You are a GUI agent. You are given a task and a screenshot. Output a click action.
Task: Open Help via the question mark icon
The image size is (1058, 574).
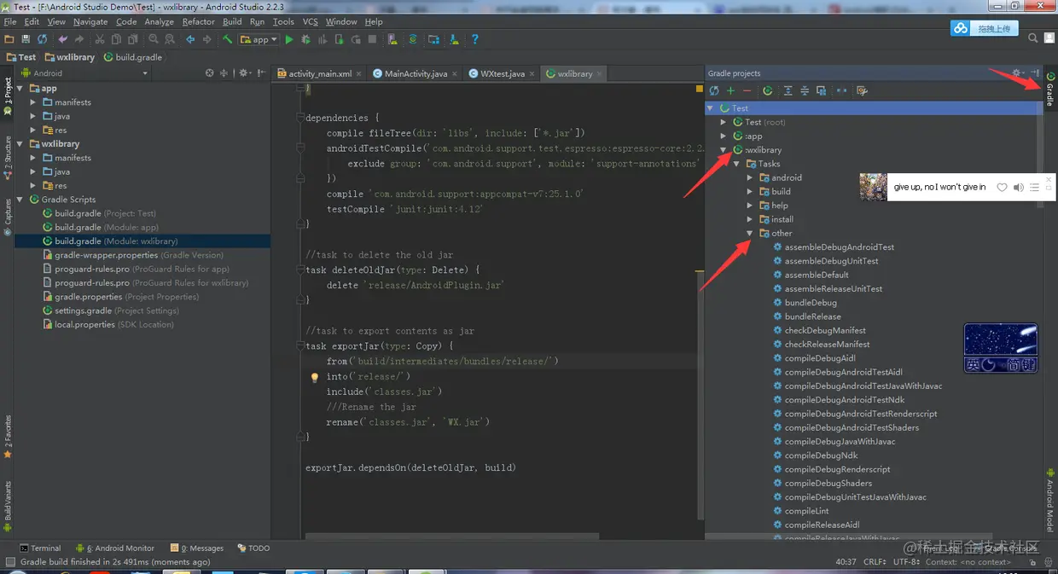[475, 39]
